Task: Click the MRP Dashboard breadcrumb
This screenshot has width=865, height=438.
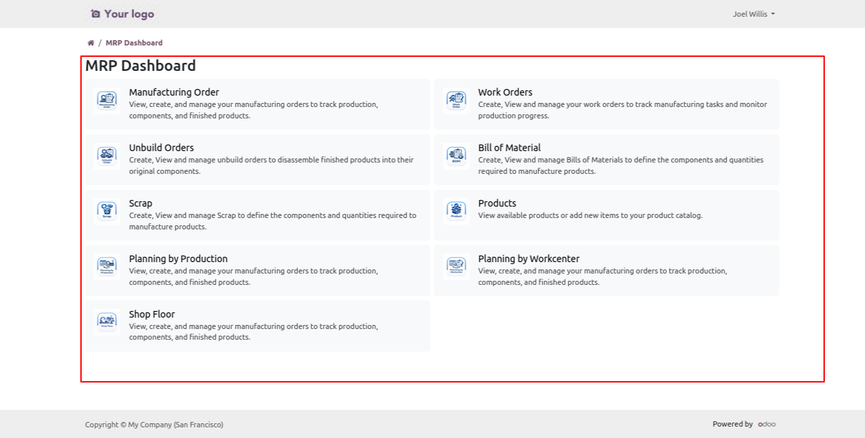Action: pos(134,43)
